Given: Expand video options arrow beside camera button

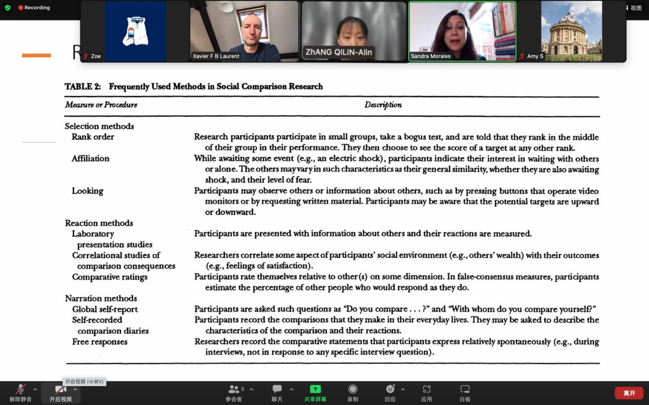Looking at the screenshot, I should coord(75,389).
